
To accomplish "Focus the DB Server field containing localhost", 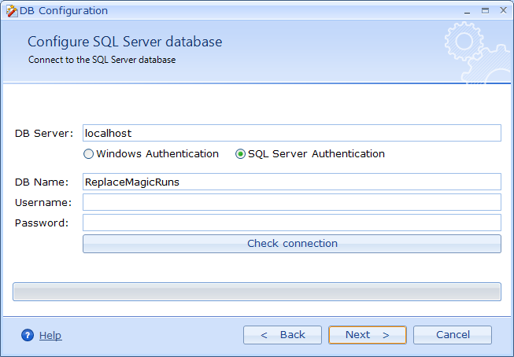I will pyautogui.click(x=291, y=133).
